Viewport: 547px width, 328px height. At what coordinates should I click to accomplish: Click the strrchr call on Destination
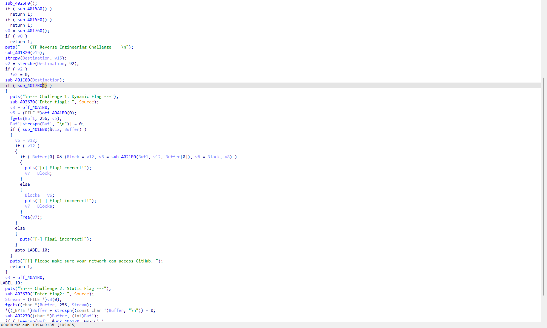26,64
